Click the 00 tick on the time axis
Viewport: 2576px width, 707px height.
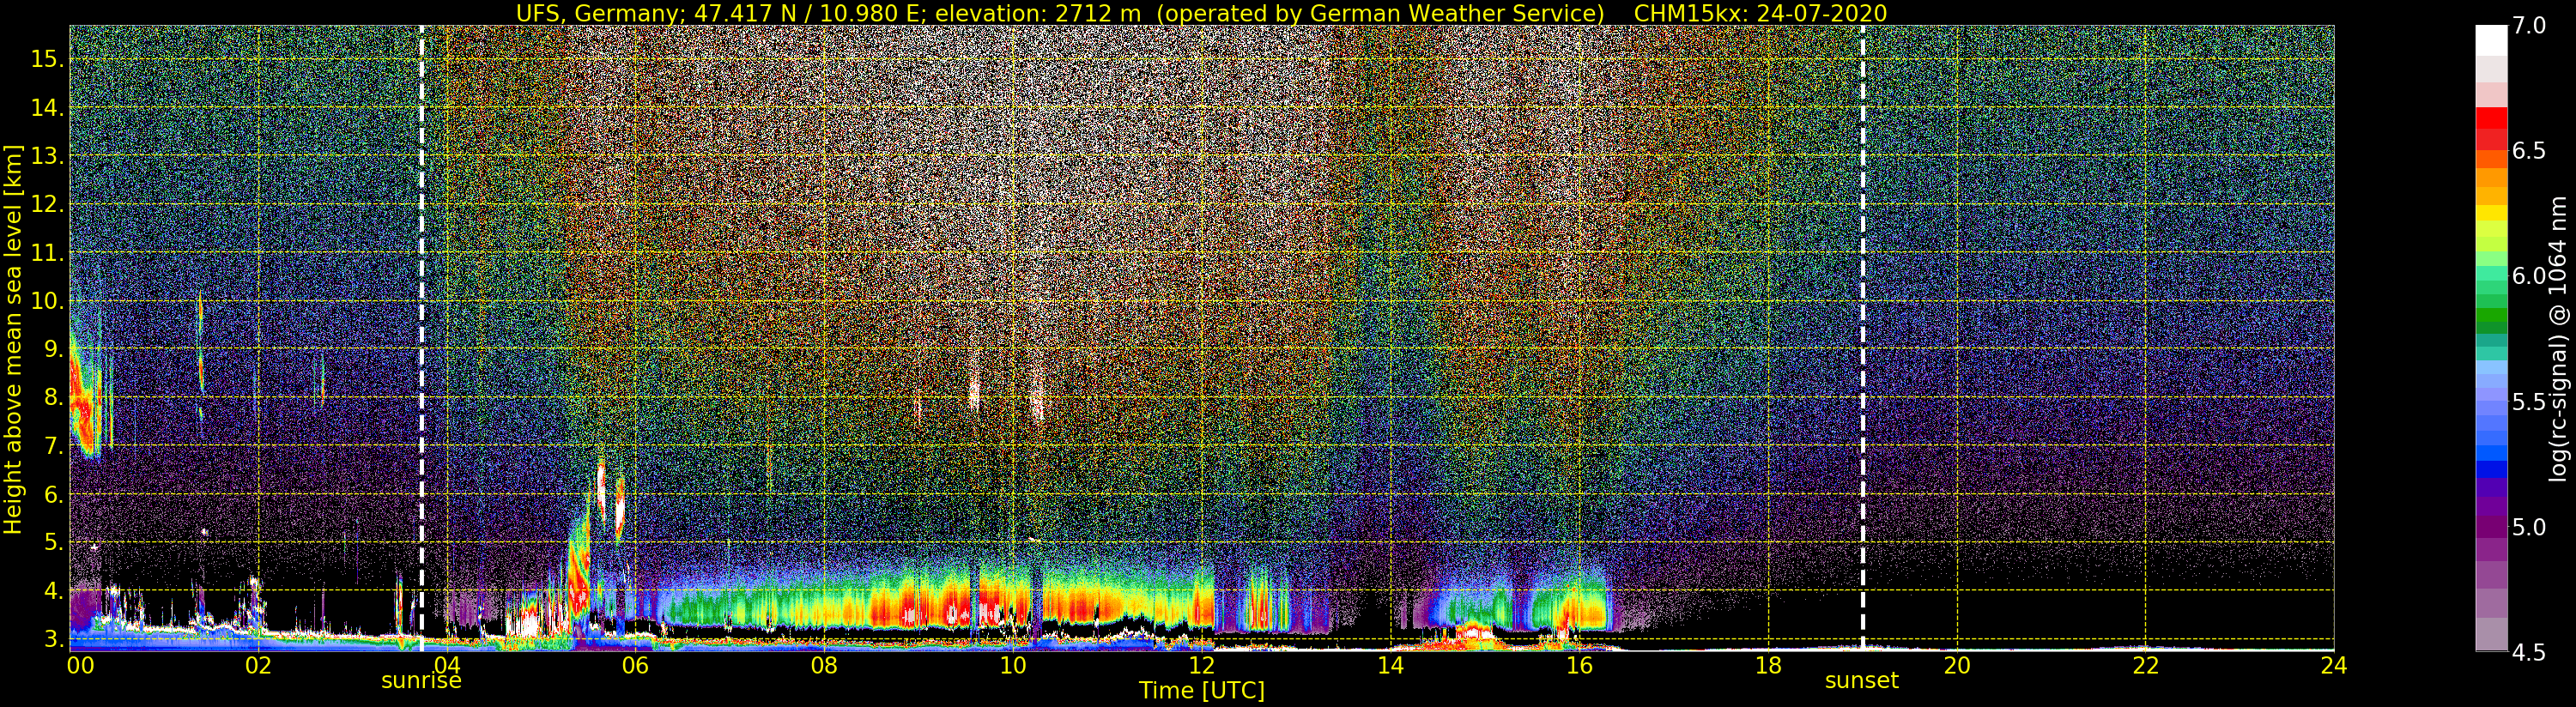click(80, 666)
